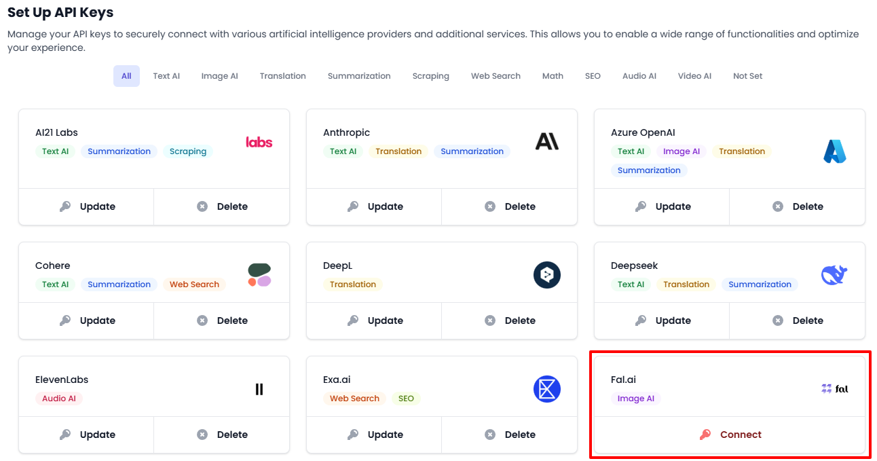Click the Cohere logo icon

tap(259, 275)
